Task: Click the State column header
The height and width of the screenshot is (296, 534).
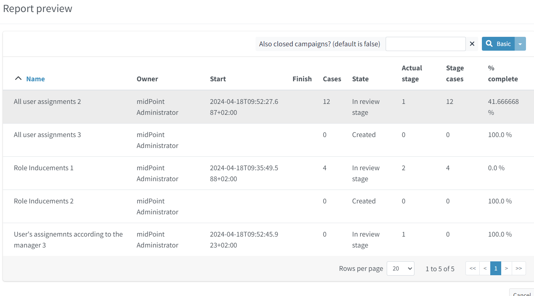Action: (360, 79)
